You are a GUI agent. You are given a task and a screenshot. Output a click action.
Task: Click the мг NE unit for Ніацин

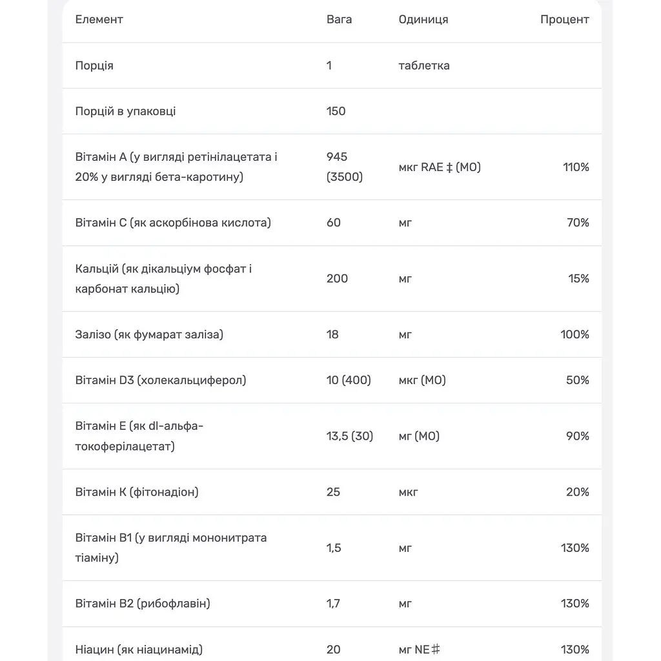[x=419, y=649]
